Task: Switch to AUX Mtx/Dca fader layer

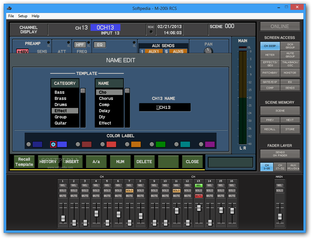Action: pos(293,167)
